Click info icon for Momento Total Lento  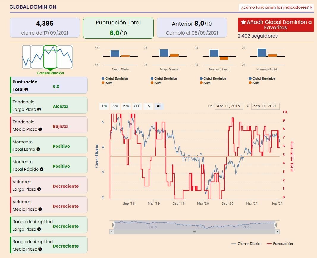tap(38, 149)
